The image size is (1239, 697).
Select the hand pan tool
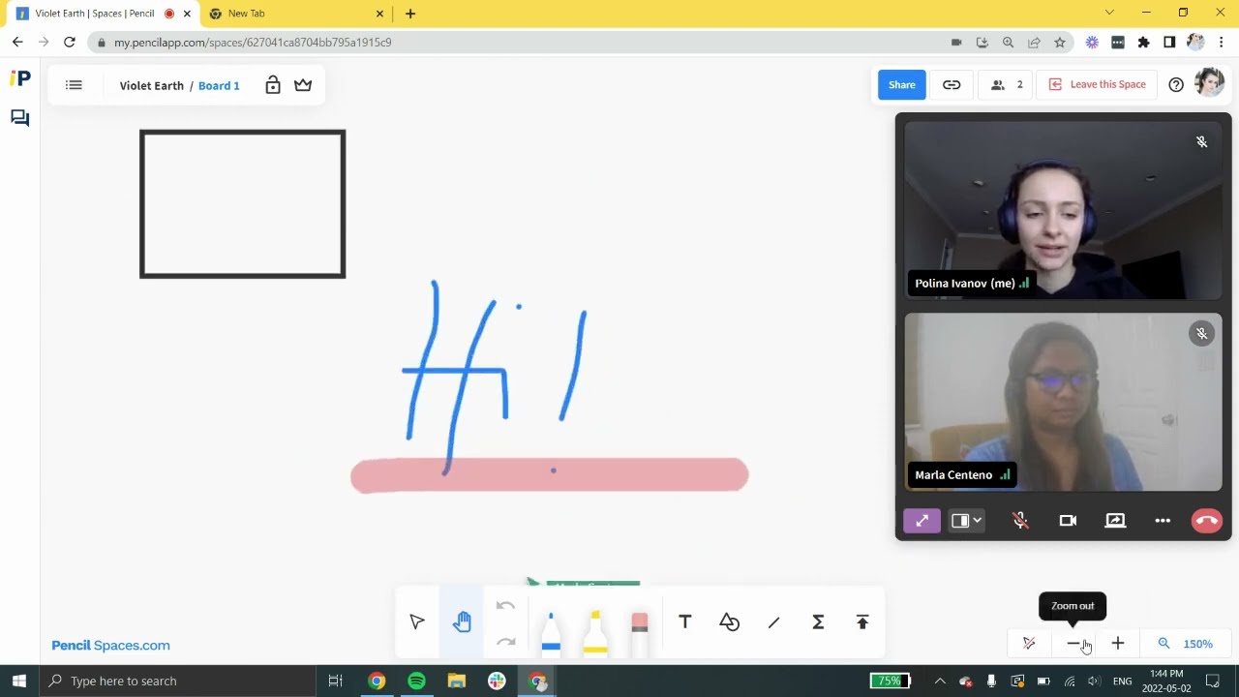click(462, 621)
